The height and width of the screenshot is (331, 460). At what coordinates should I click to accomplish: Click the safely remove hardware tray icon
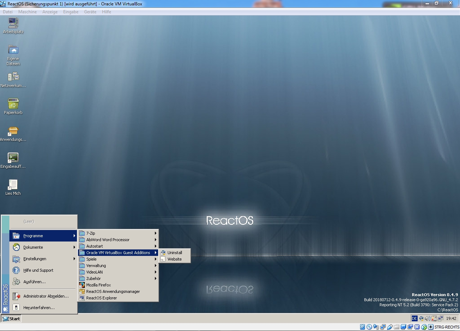(434, 318)
